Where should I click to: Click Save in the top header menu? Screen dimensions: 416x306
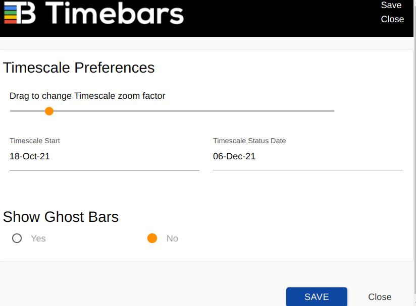(x=391, y=5)
